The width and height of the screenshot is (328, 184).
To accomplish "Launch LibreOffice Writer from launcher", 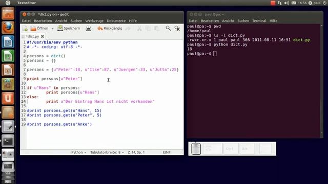I will [x=8, y=42].
